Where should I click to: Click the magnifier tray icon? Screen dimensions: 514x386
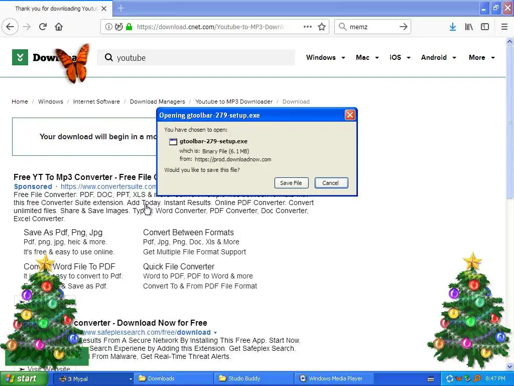click(477, 379)
